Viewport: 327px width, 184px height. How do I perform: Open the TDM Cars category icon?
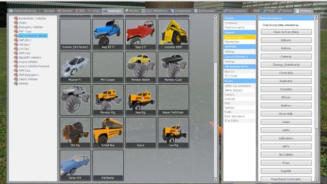click(16, 71)
